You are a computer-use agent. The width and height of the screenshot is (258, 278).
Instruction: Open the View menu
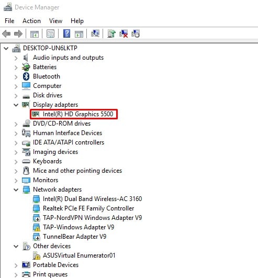55,21
